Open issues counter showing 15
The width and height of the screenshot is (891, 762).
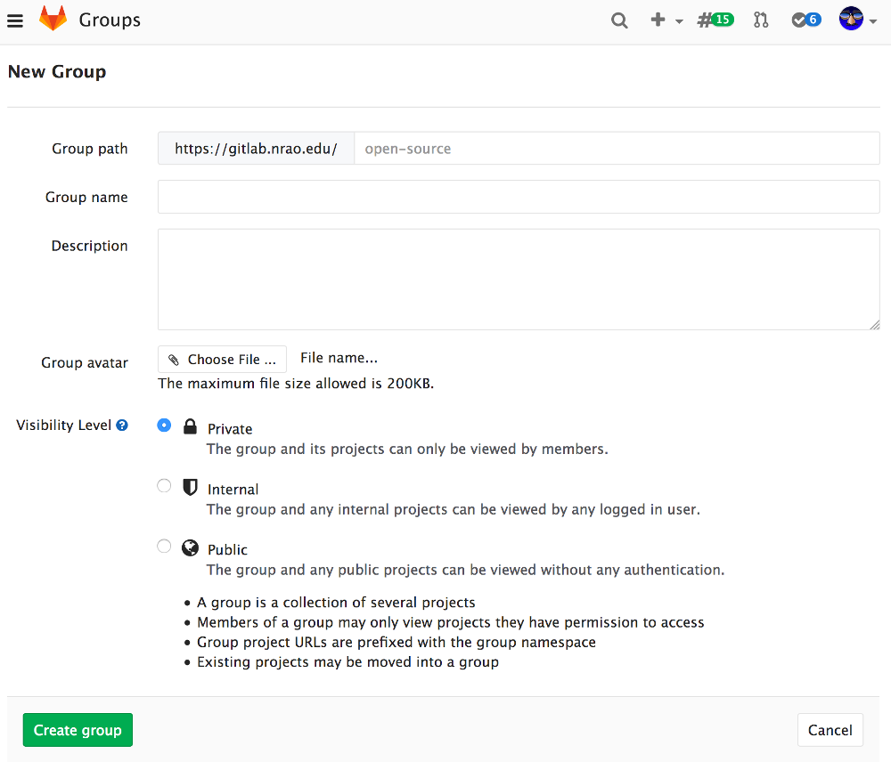[x=715, y=20]
